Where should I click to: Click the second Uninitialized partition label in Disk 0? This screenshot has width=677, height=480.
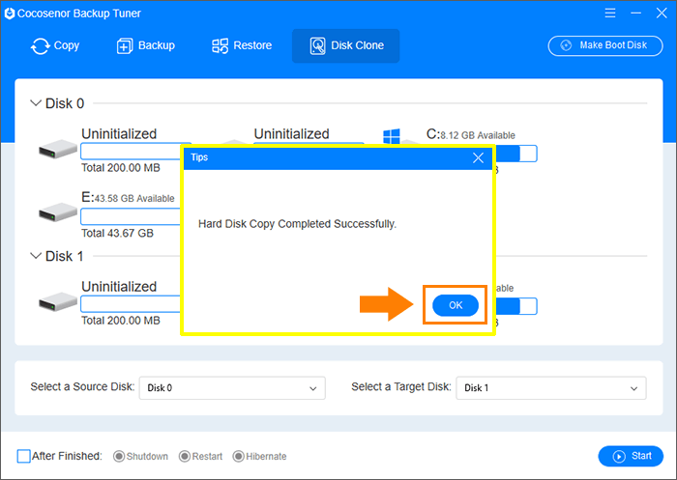(x=291, y=133)
